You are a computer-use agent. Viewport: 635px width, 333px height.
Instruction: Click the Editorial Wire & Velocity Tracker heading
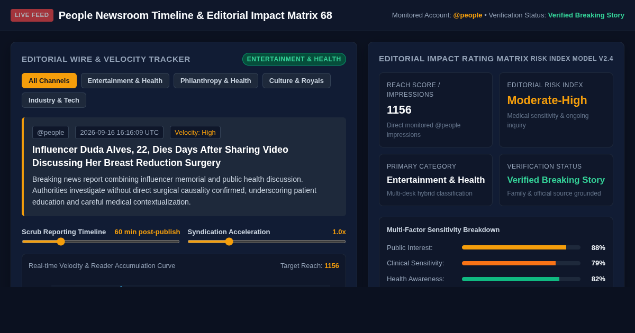coord(106,59)
